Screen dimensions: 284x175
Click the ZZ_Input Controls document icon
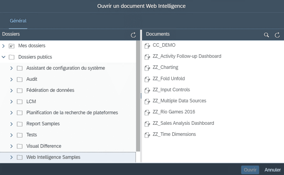click(x=147, y=90)
